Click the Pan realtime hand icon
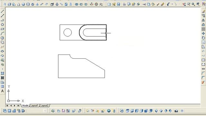 pyautogui.click(x=184, y=4)
